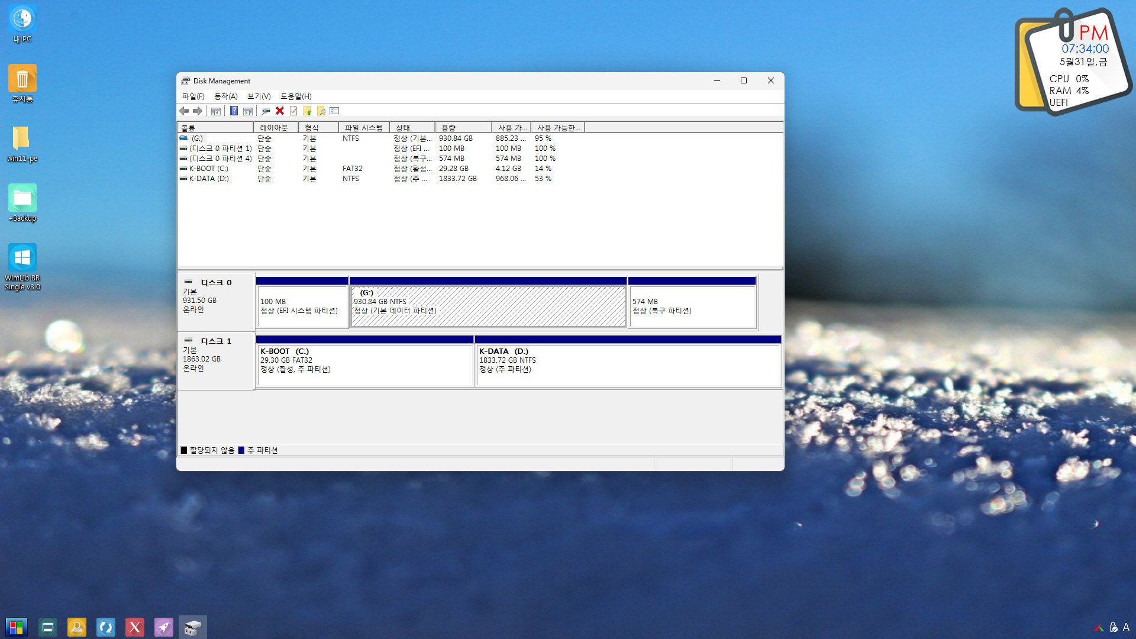
Task: Click the yellow user taskbar icon
Action: (77, 627)
